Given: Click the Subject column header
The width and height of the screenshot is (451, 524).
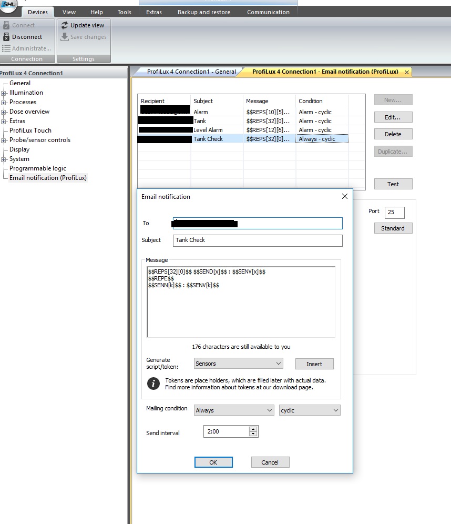Looking at the screenshot, I should 217,101.
